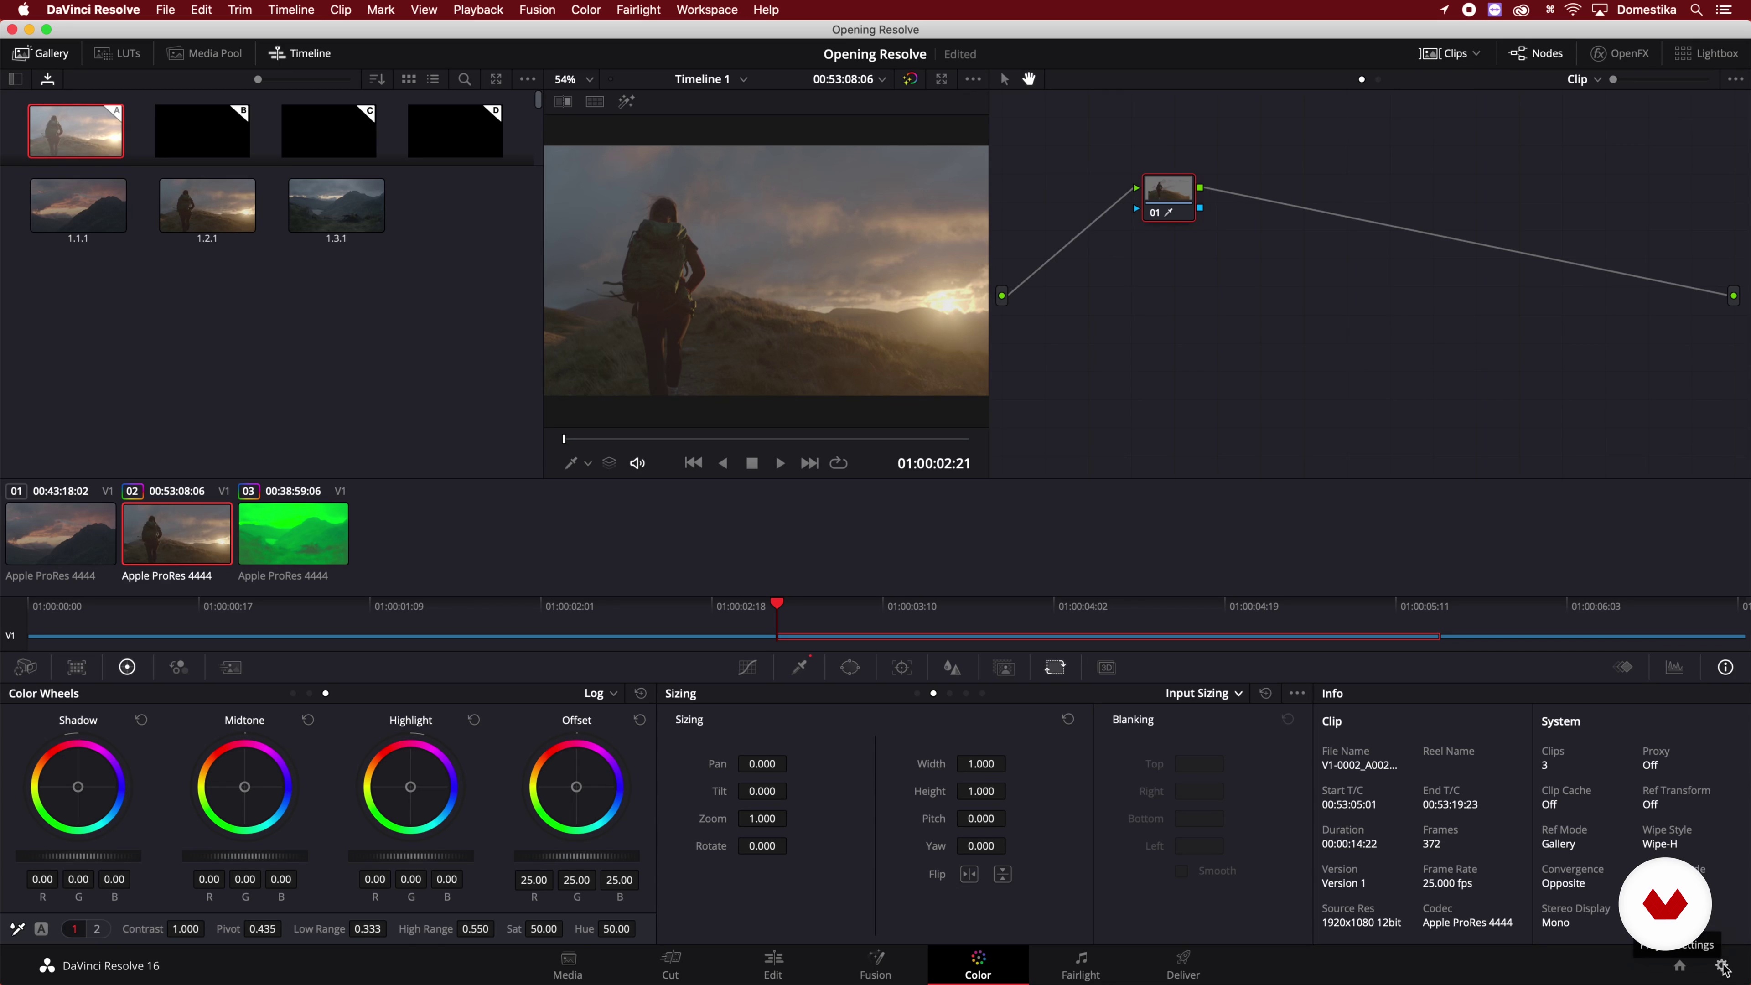1751x985 pixels.
Task: Click the Shadow color wheel center
Action: pyautogui.click(x=78, y=787)
